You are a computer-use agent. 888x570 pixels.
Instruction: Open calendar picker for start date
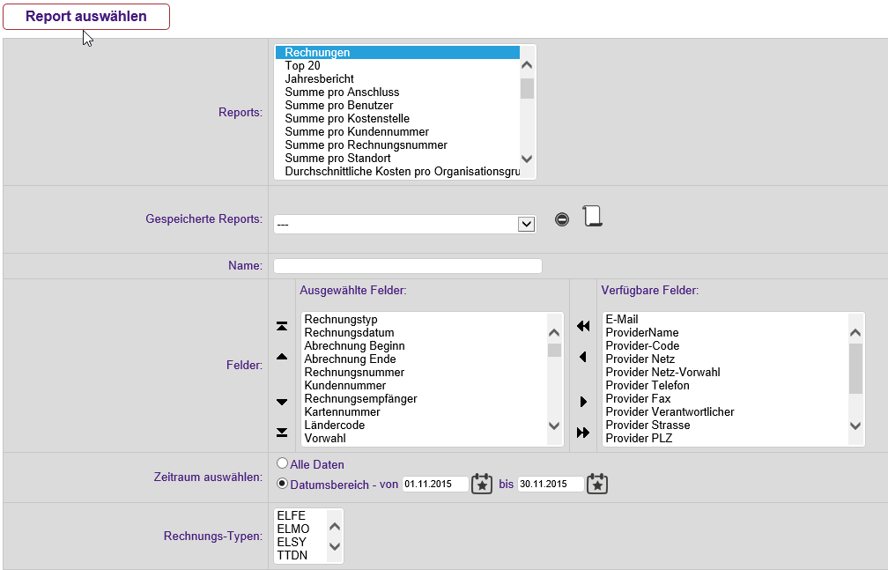pyautogui.click(x=482, y=484)
